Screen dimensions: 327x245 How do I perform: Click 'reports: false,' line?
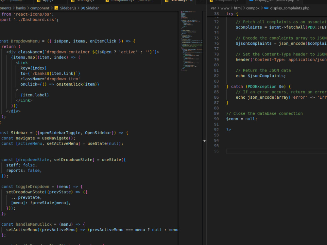pyautogui.click(x=24, y=171)
